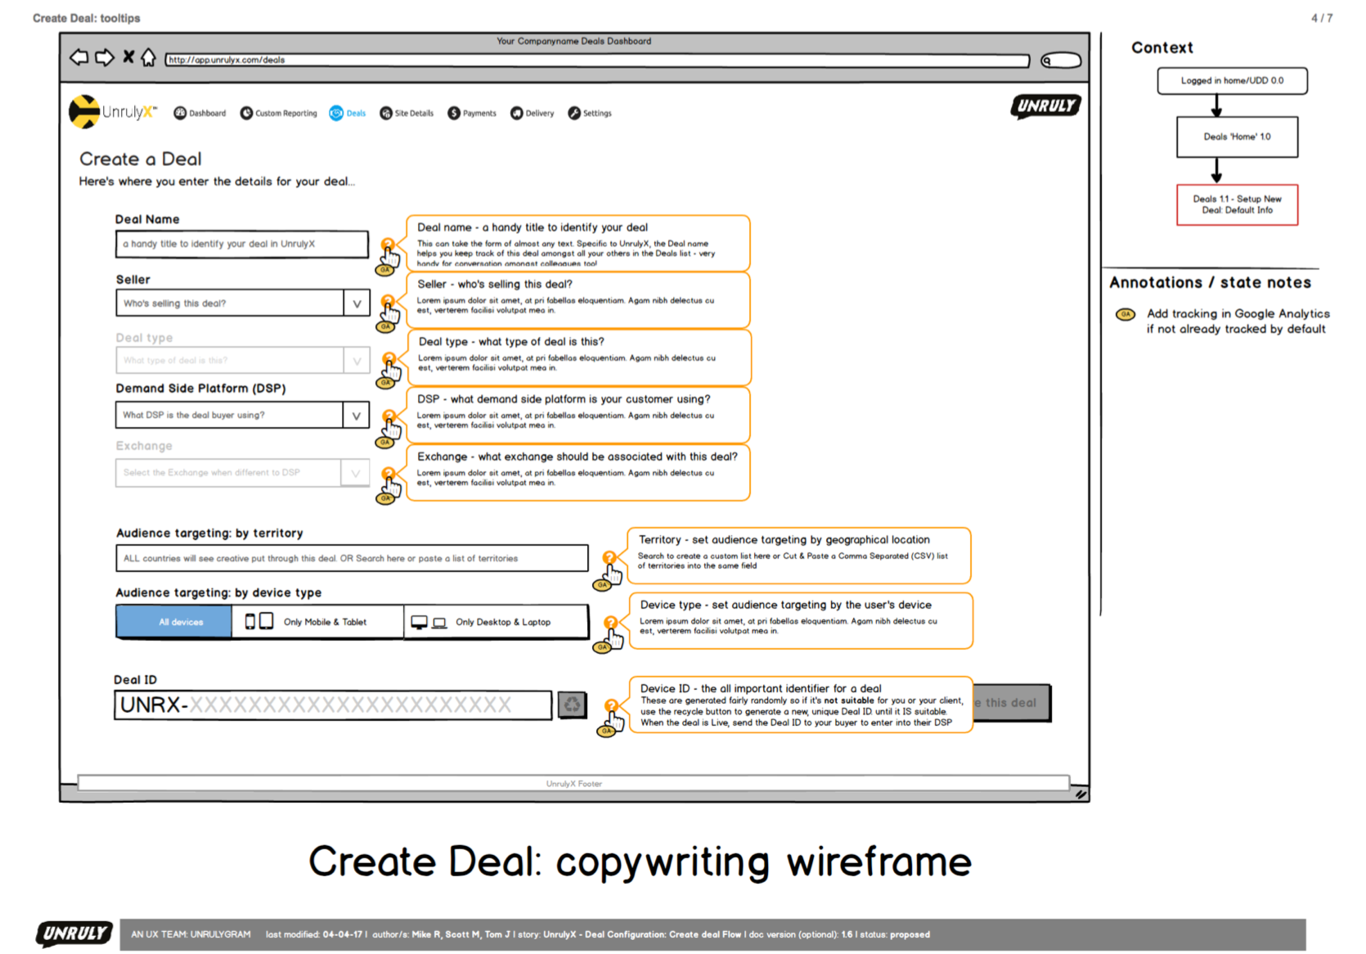Click the Deals 'Home' 1.0 context box
The image size is (1366, 954).
[1237, 137]
